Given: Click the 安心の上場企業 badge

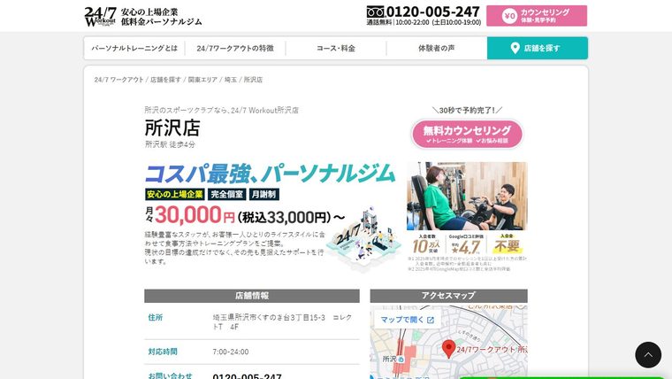Looking at the screenshot, I should tap(175, 195).
